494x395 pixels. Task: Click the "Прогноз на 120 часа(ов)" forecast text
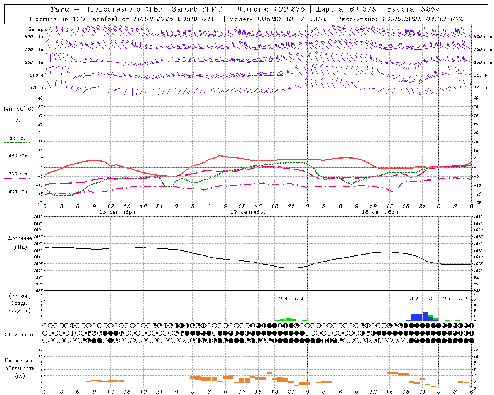coord(75,19)
